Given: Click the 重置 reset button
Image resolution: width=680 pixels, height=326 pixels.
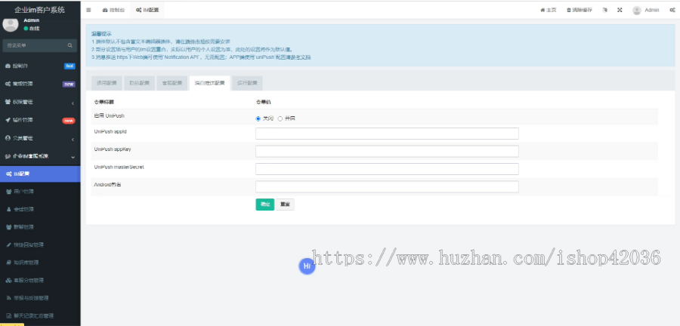Looking at the screenshot, I should (x=285, y=205).
